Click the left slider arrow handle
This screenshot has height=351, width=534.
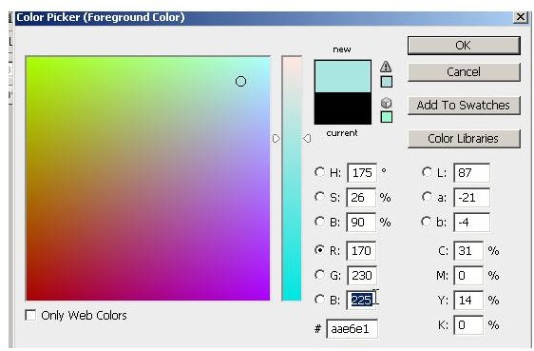(277, 138)
